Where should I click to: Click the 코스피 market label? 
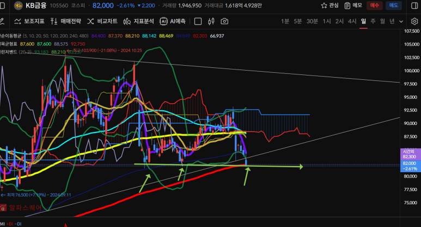[77, 5]
